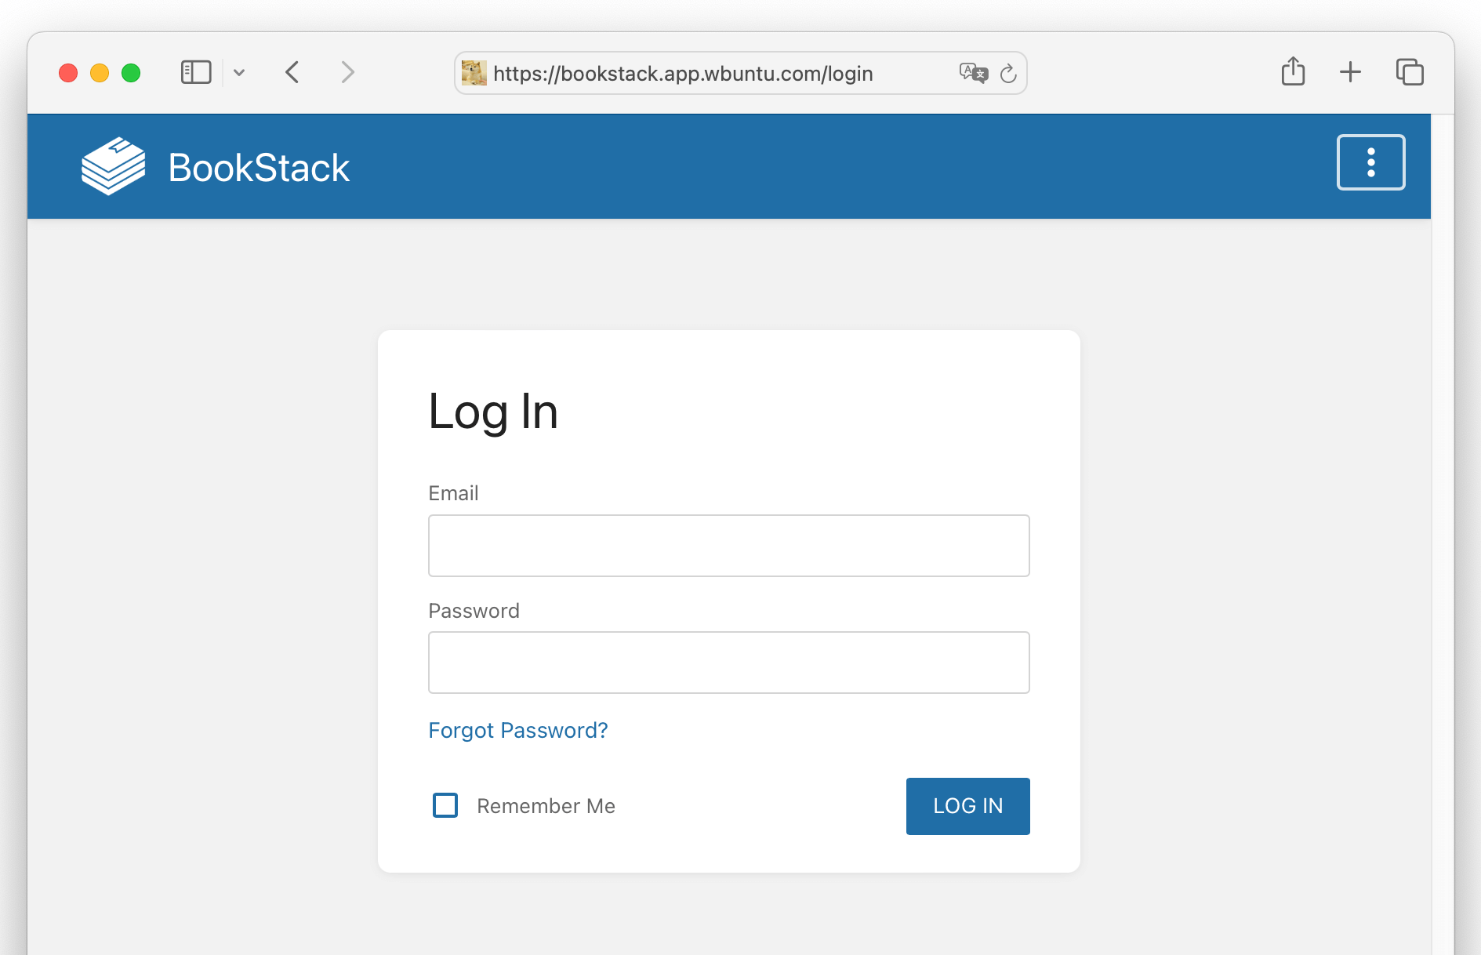1481x955 pixels.
Task: Expand the sidebar options dropdown arrow
Action: point(239,73)
